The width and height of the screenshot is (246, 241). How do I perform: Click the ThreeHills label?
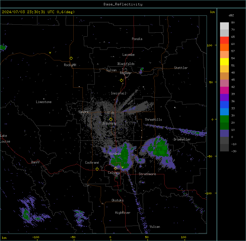153,120
